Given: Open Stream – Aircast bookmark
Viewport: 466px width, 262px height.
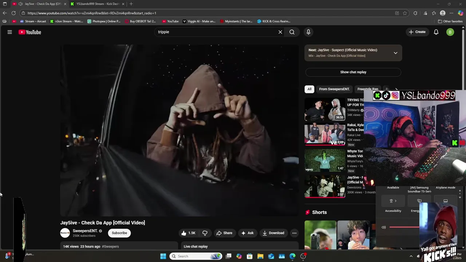Looking at the screenshot, I should point(33,21).
